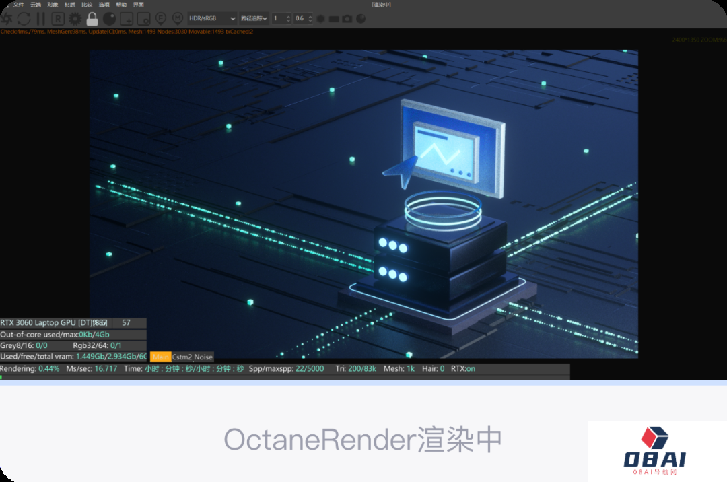
Task: Switch to the Noise pass tab
Action: point(203,357)
